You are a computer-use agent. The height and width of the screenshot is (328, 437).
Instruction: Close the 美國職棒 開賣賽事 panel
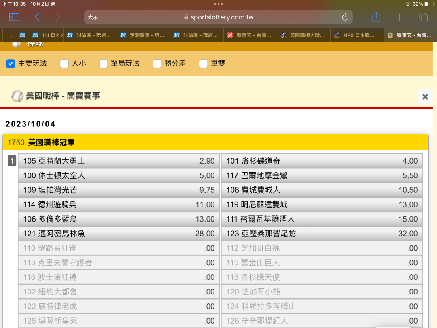[425, 96]
